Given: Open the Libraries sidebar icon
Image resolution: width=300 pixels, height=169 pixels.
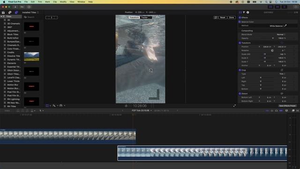Looking at the screenshot, I should (3, 13).
